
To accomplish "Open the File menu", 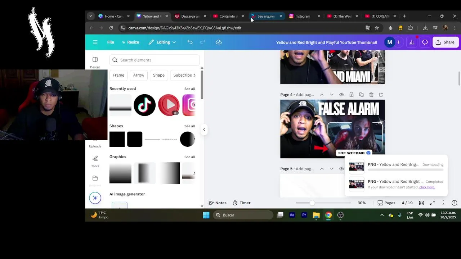I will click(x=111, y=42).
